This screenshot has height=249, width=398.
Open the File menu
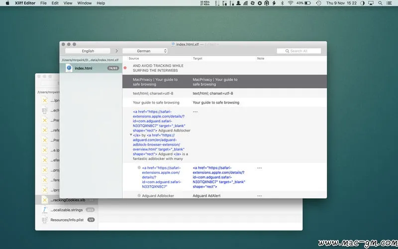point(43,3)
